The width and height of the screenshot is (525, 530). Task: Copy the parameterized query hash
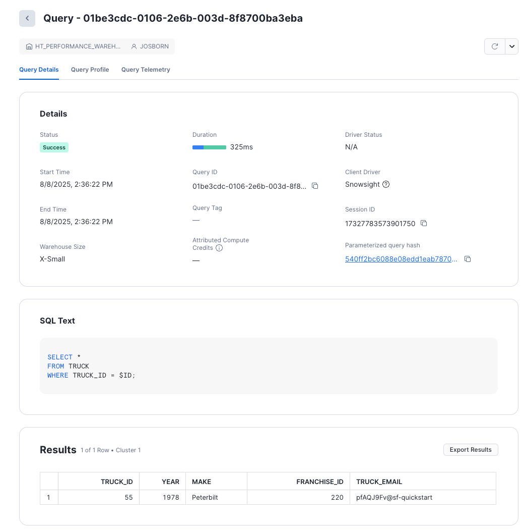468,259
